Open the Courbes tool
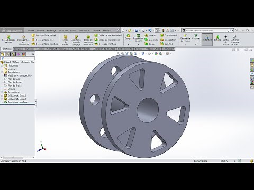 click(196, 37)
